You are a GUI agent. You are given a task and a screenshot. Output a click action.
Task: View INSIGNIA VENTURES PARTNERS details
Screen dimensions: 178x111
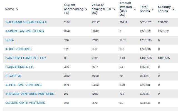pyautogui.click(x=30, y=94)
